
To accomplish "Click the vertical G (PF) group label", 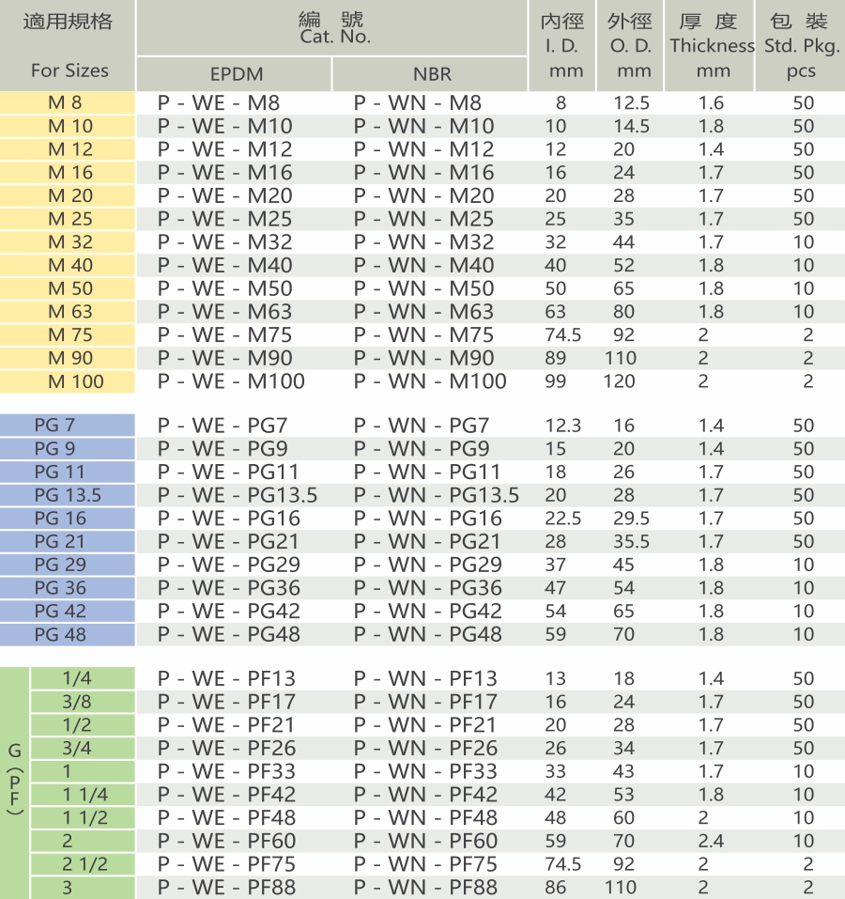I will point(15,779).
